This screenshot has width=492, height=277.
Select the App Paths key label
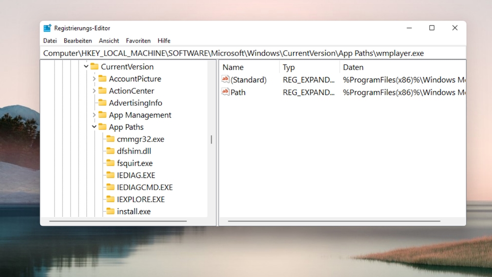tap(126, 127)
